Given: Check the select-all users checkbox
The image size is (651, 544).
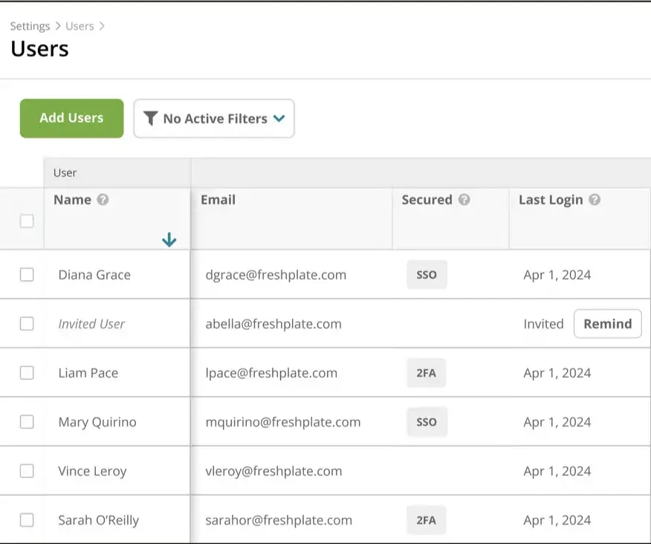Looking at the screenshot, I should coord(27,221).
